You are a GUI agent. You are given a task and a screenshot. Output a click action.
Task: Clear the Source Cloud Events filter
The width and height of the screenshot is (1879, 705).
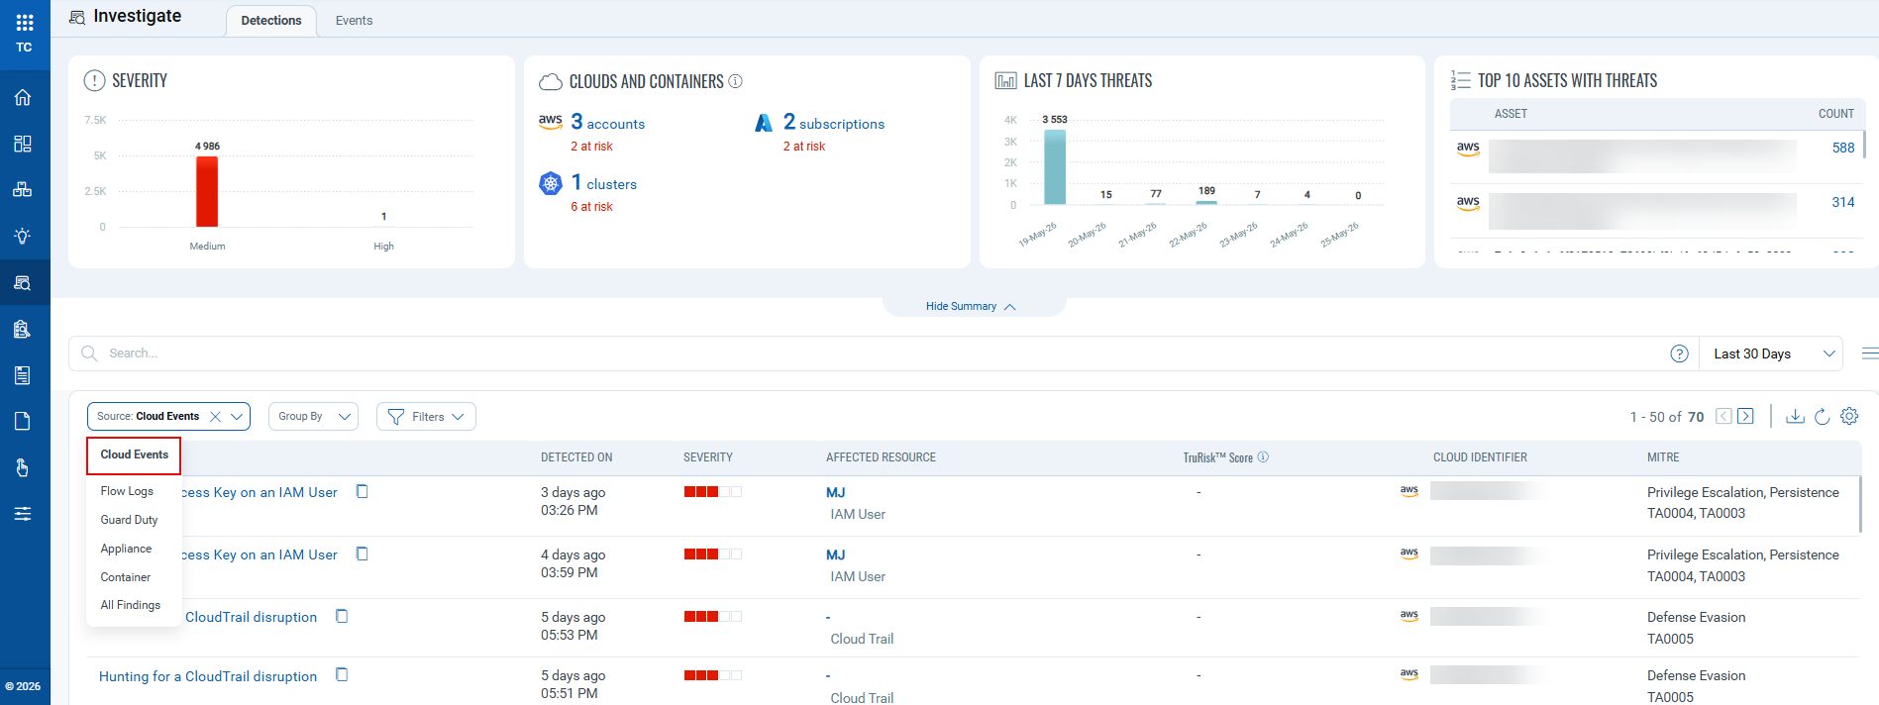pos(215,417)
